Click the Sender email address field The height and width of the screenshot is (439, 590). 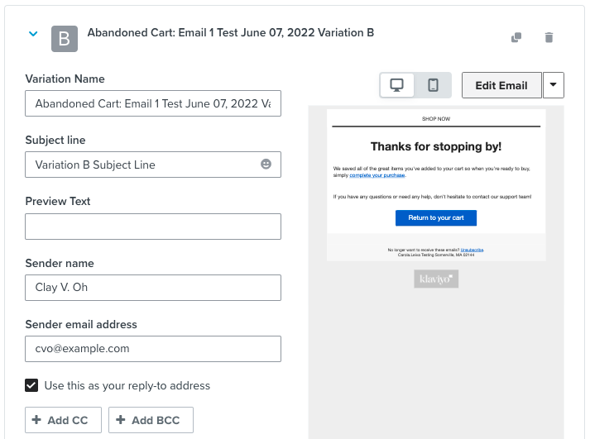153,348
